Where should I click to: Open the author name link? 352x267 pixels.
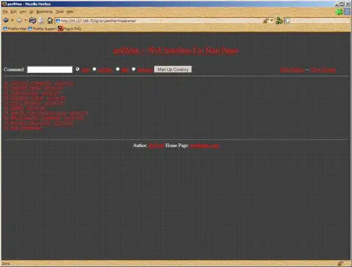point(157,146)
